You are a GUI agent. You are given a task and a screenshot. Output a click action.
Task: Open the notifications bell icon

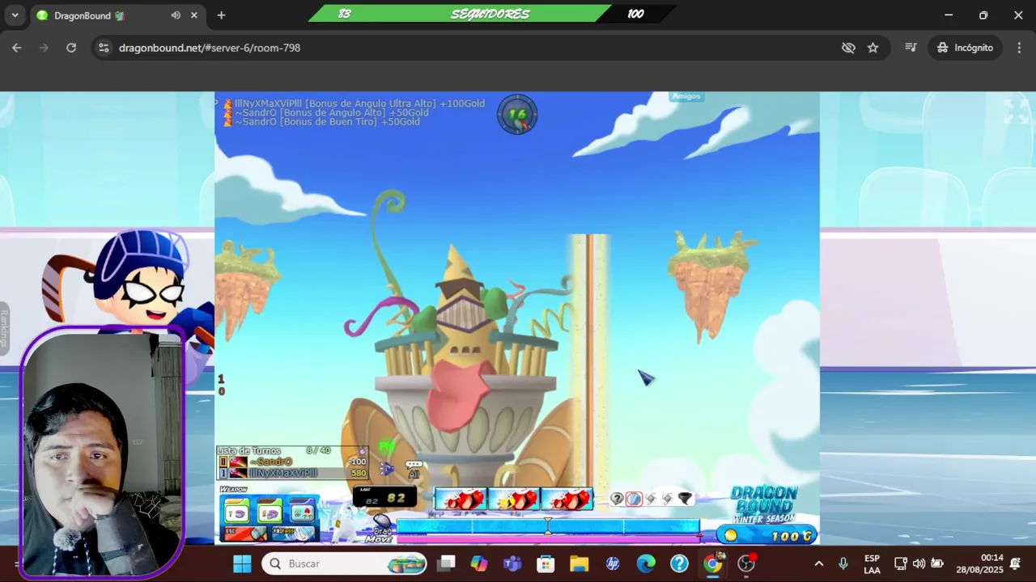click(x=1015, y=563)
